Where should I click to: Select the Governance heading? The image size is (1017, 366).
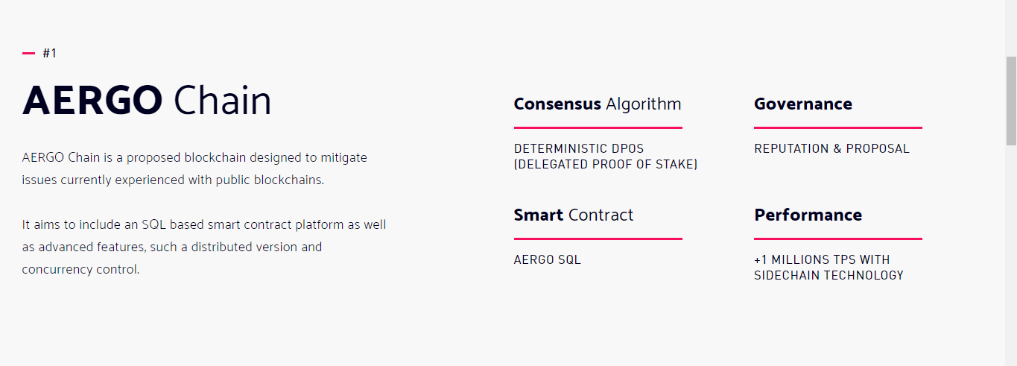pos(802,104)
